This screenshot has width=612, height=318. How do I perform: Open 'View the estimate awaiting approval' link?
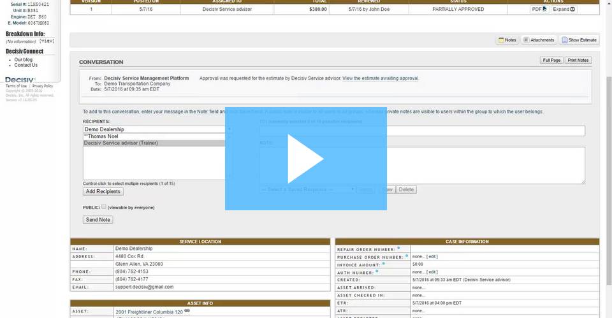point(380,78)
